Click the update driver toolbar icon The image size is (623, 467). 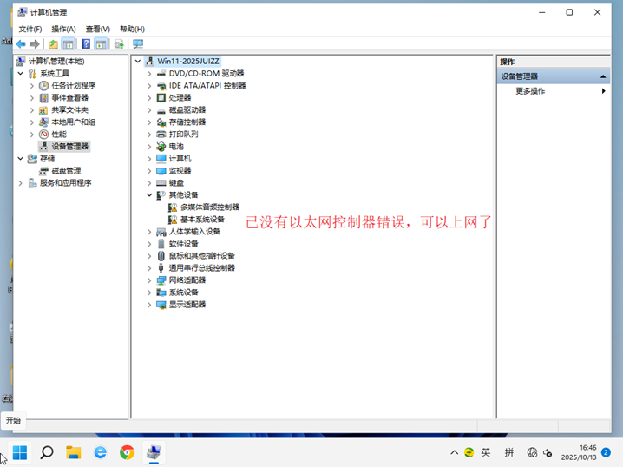click(x=119, y=44)
